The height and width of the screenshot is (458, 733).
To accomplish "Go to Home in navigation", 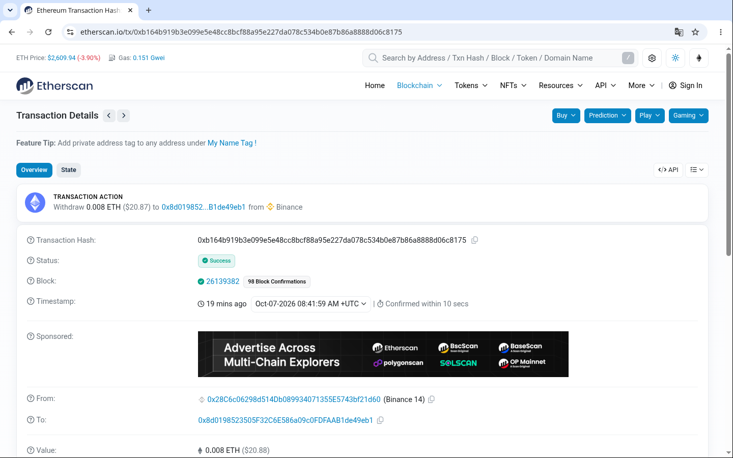I will pos(375,85).
